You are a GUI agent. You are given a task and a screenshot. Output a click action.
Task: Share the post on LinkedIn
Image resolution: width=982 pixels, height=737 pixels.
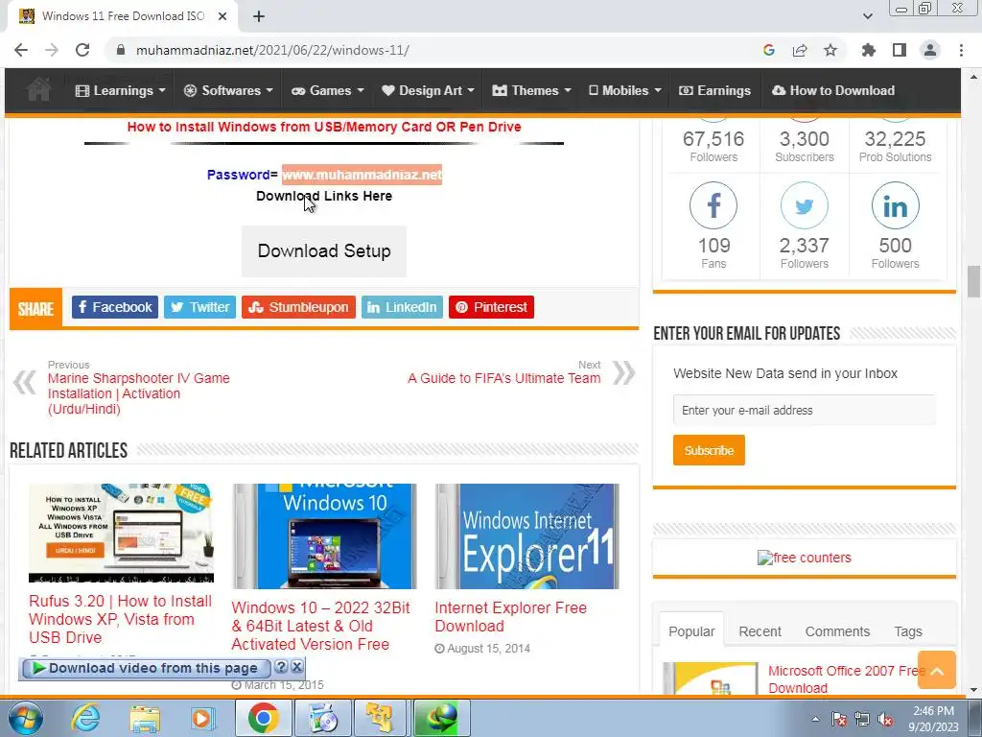pos(402,307)
